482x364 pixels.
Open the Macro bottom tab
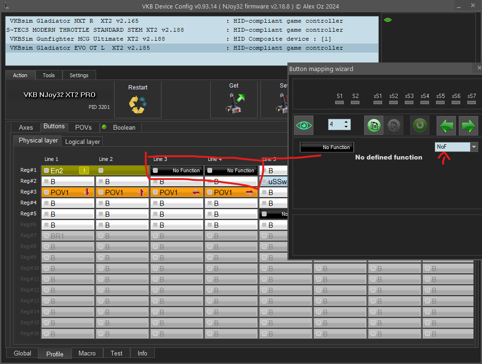87,353
